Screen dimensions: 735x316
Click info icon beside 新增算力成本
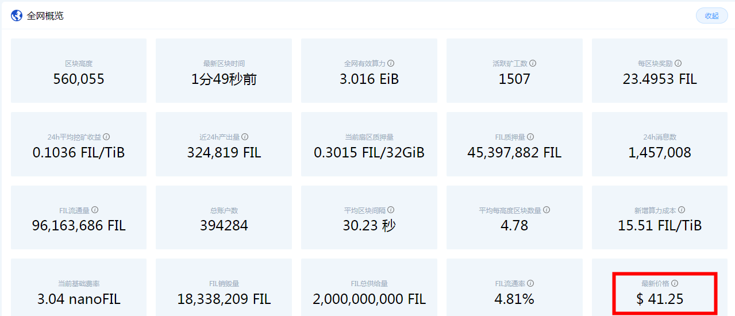click(682, 210)
